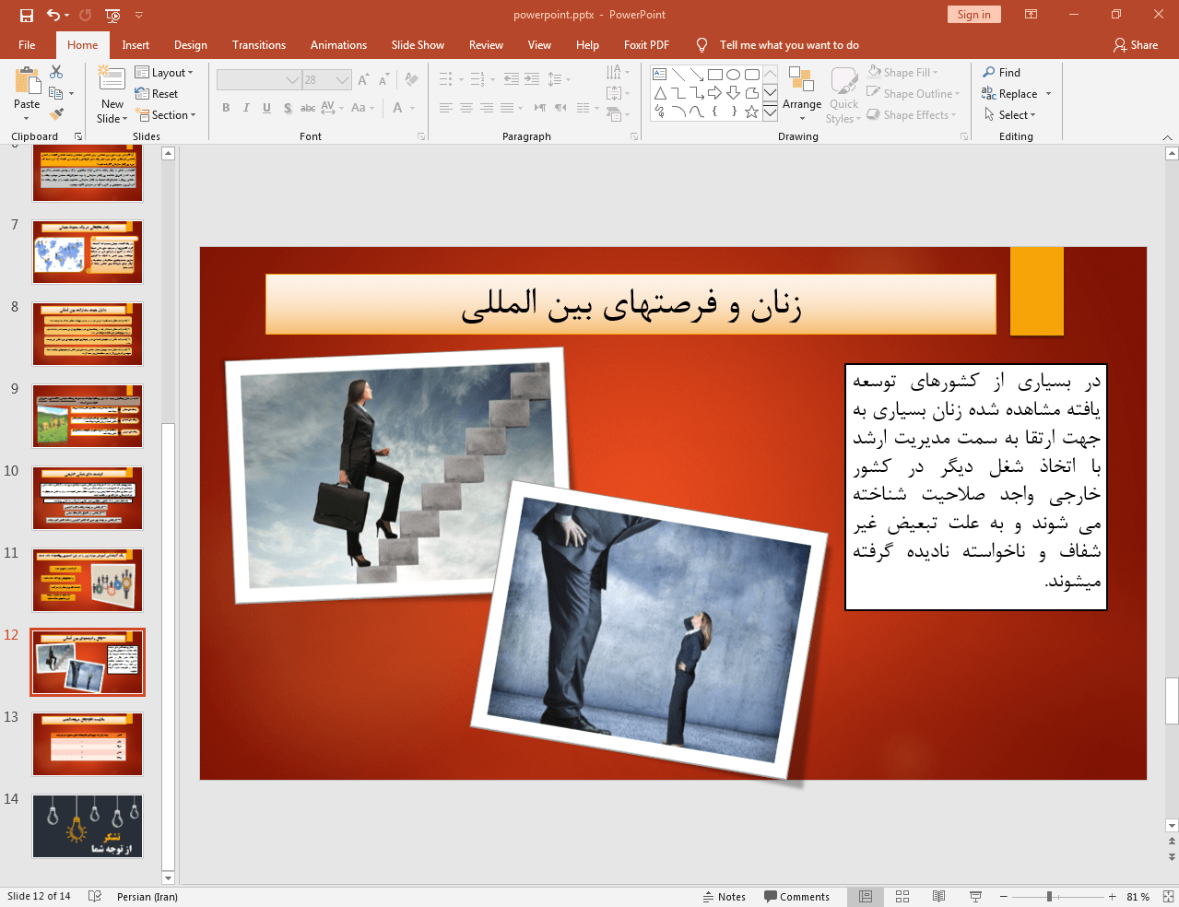Click the Increase List Level icon
1179x907 pixels.
[532, 79]
